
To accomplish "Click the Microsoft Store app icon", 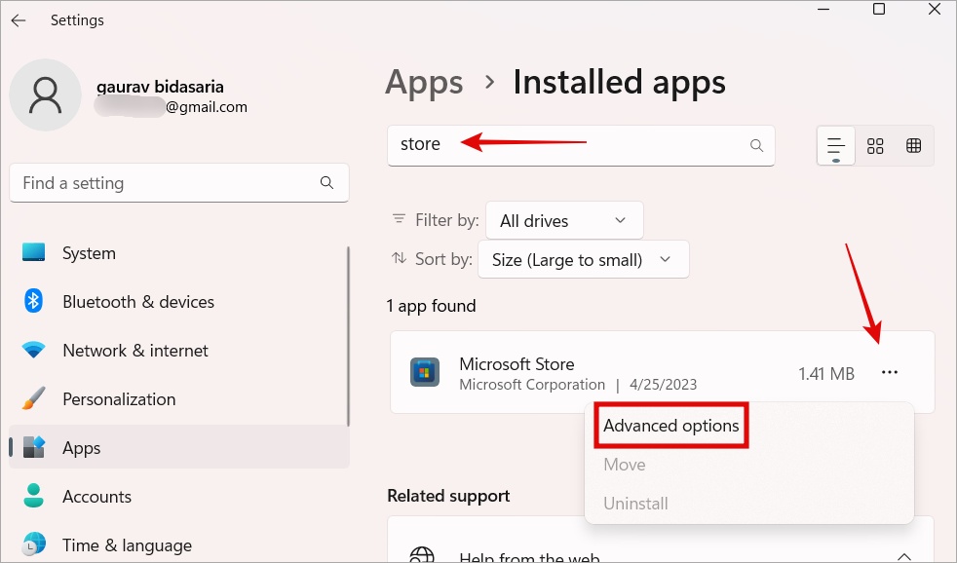I will (425, 373).
